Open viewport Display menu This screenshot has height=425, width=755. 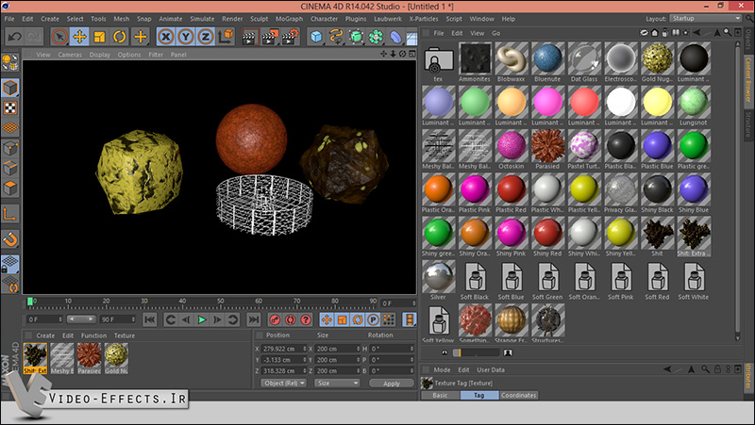click(x=100, y=55)
